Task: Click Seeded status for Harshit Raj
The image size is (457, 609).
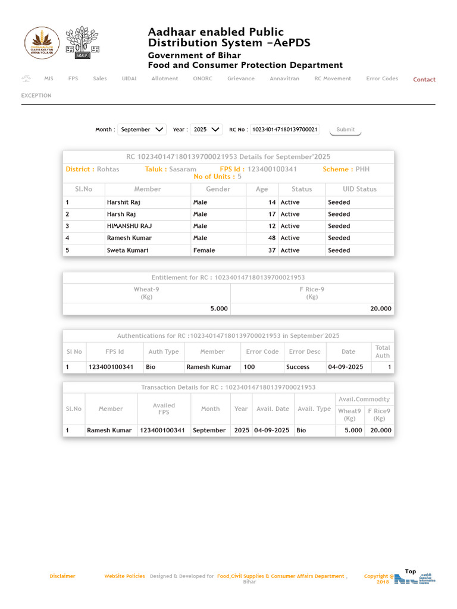Action: [x=339, y=202]
